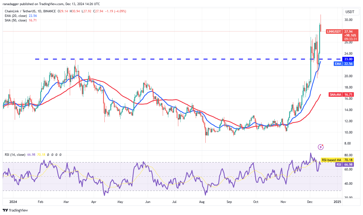Click the low value L27.92 in legend
The image size is (363, 215).
[86, 11]
